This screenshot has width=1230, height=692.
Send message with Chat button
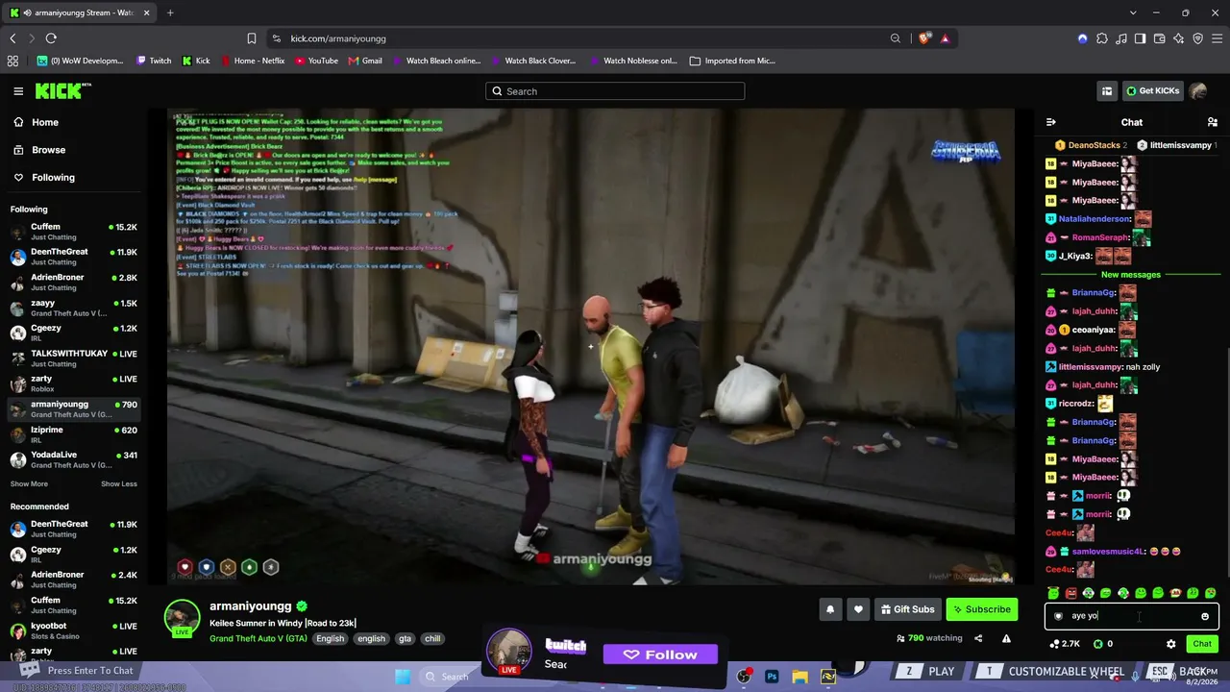click(1202, 644)
